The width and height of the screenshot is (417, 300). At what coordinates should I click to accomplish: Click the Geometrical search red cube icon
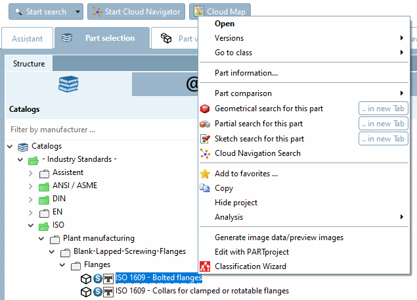coord(206,109)
